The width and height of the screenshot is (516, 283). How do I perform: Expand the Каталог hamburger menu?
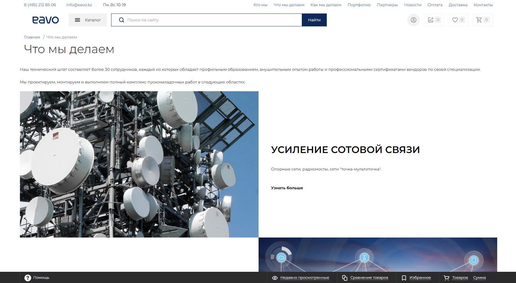pos(88,20)
